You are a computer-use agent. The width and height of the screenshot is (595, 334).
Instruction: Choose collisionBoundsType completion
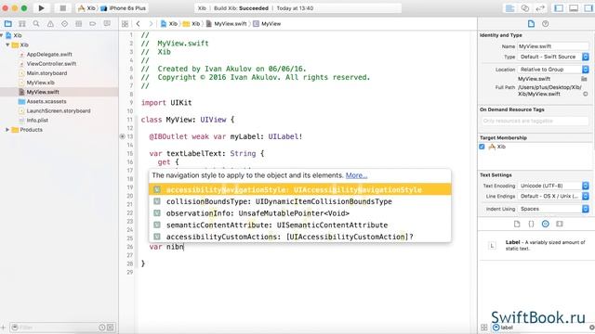tap(299, 201)
